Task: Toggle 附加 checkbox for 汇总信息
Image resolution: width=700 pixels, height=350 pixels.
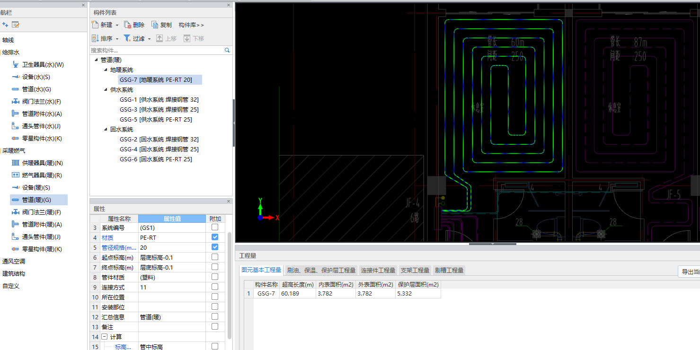Action: (x=215, y=316)
